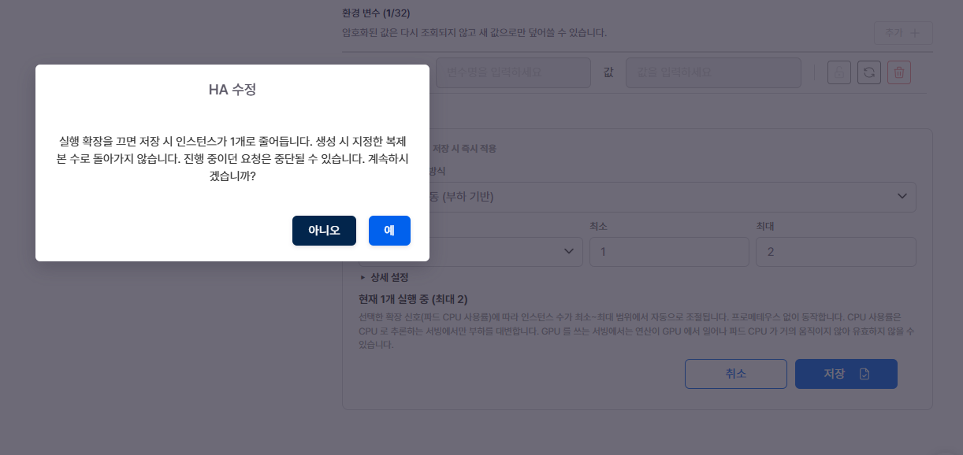Click the 값 value input field
The width and height of the screenshot is (963, 455).
coord(713,72)
